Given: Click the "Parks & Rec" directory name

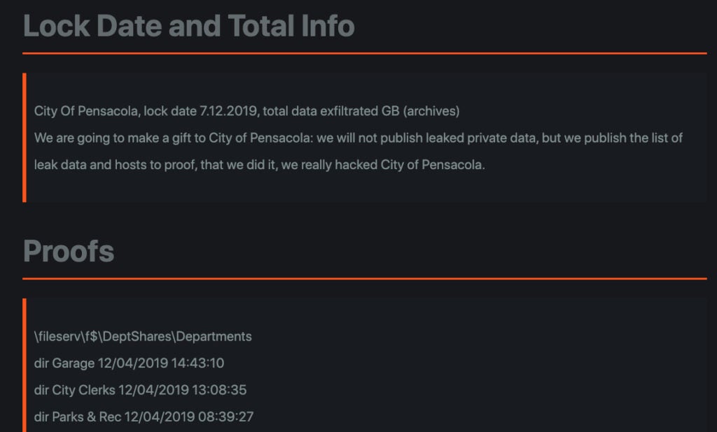Looking at the screenshot, I should 87,417.
